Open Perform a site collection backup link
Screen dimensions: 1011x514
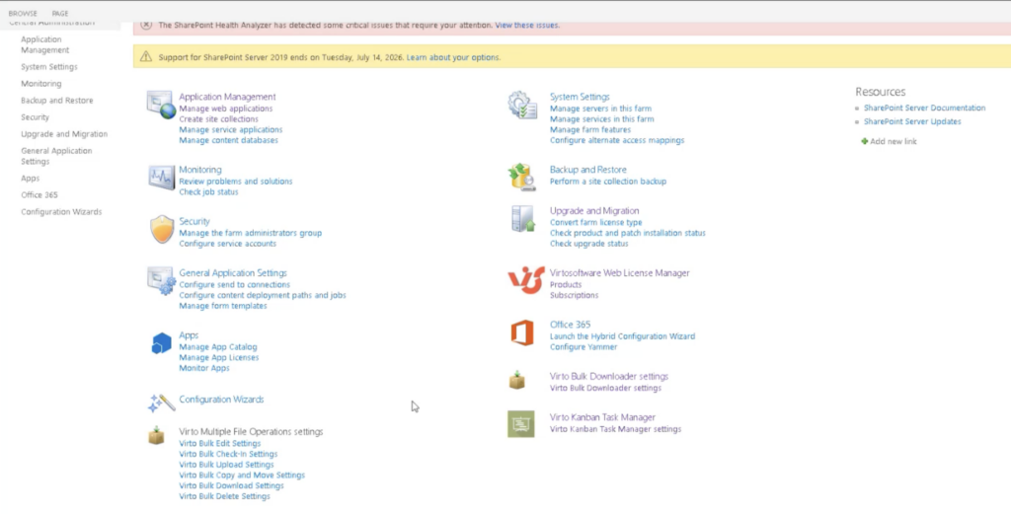pos(608,182)
